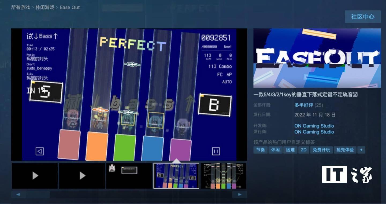The width and height of the screenshot is (386, 204).
Task: Click the song title 试↓Bass↑
Action: point(42,36)
